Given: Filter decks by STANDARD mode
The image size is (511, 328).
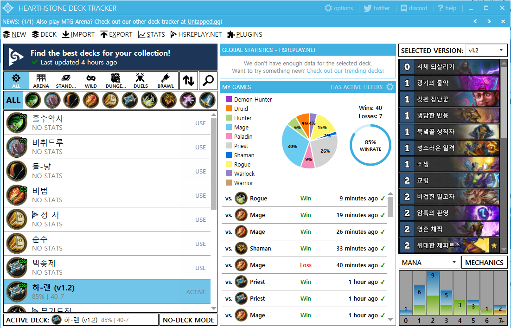Looking at the screenshot, I should click(x=66, y=81).
